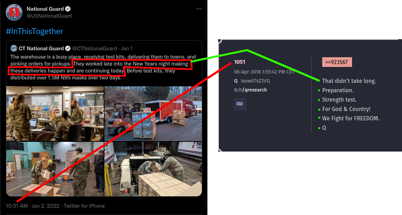Image resolution: width=402 pixels, height=215 pixels.
Task: Open the 8ch/qresearch board link
Action: (250, 90)
